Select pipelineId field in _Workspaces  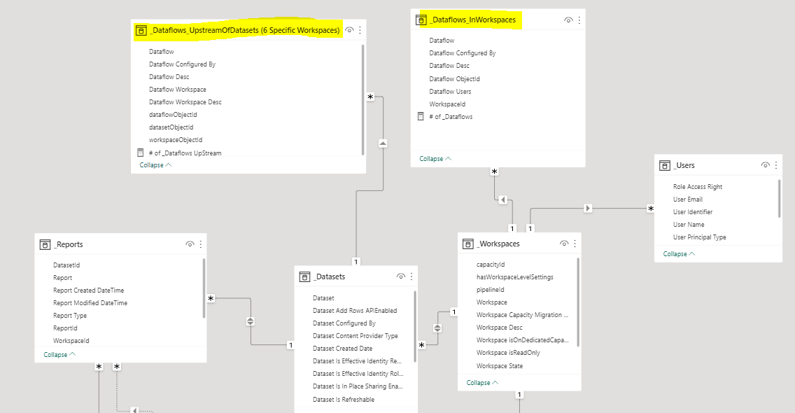pos(490,290)
